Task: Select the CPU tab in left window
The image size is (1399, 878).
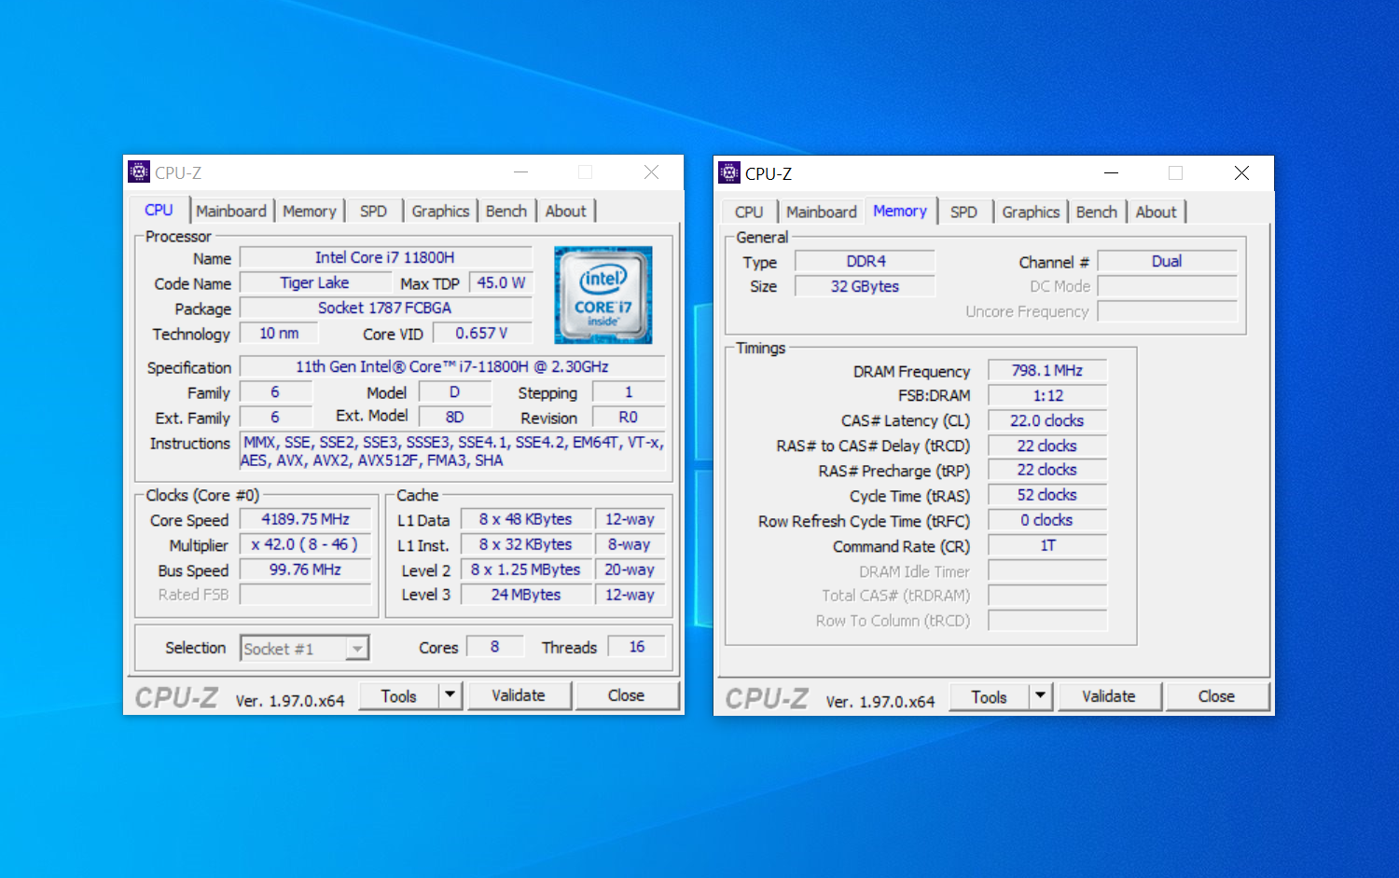Action: pyautogui.click(x=159, y=211)
